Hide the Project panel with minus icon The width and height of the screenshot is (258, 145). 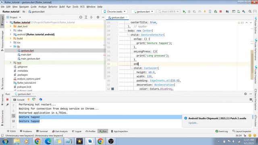click(103, 17)
